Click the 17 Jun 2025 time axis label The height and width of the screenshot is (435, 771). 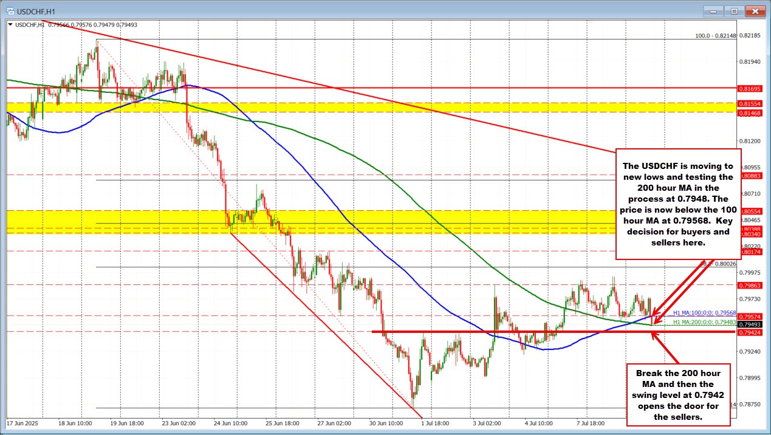[23, 422]
